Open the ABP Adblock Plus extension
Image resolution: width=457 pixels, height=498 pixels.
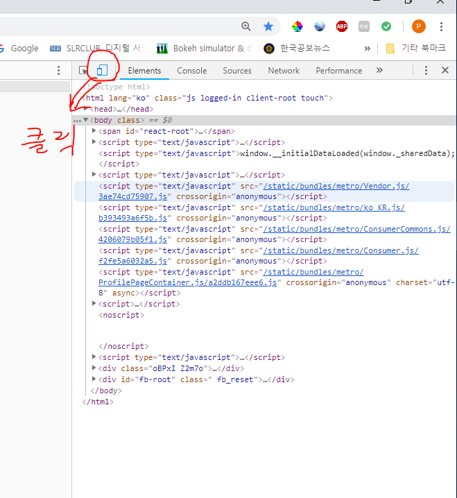[x=342, y=26]
